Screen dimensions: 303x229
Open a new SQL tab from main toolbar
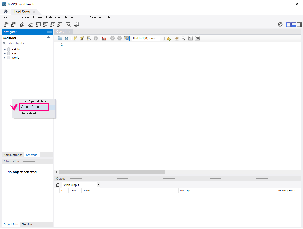(x=6, y=24)
